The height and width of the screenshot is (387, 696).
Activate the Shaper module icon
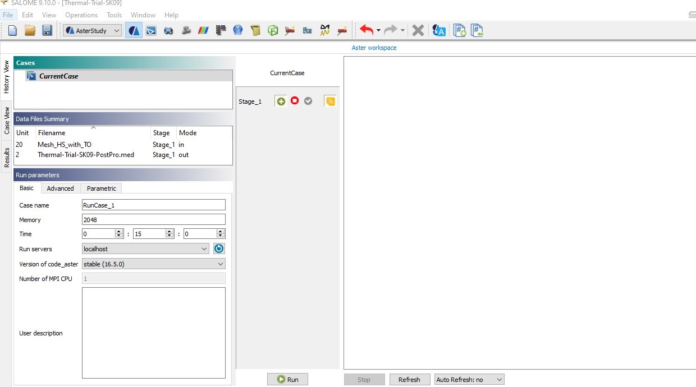(150, 31)
